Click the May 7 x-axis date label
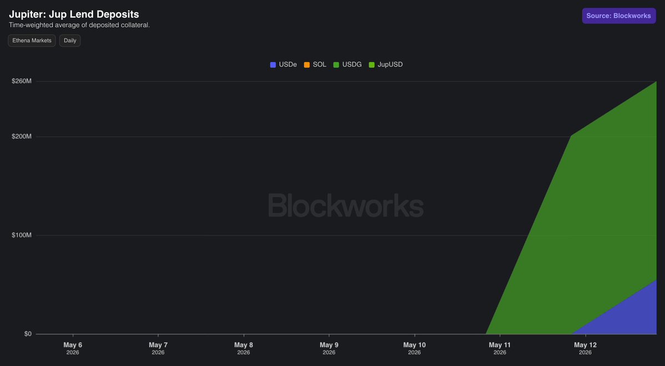665x366 pixels. coord(158,348)
